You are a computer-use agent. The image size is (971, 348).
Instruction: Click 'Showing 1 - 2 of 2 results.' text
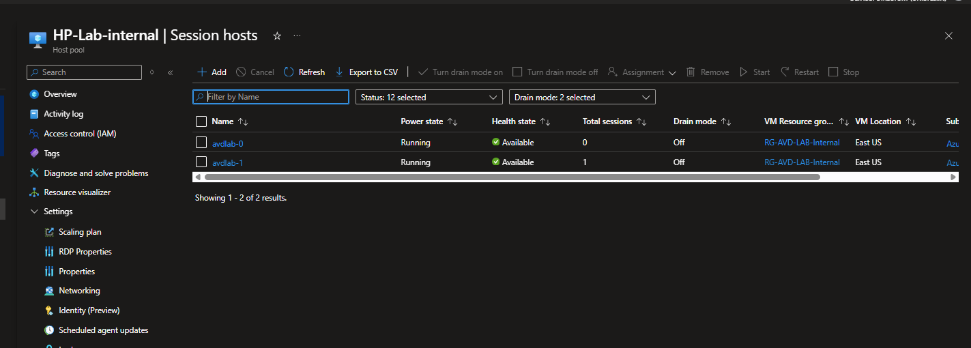240,198
